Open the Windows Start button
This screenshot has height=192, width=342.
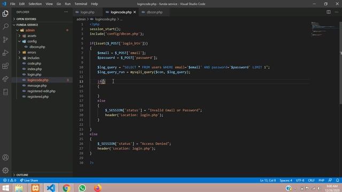[5, 188]
